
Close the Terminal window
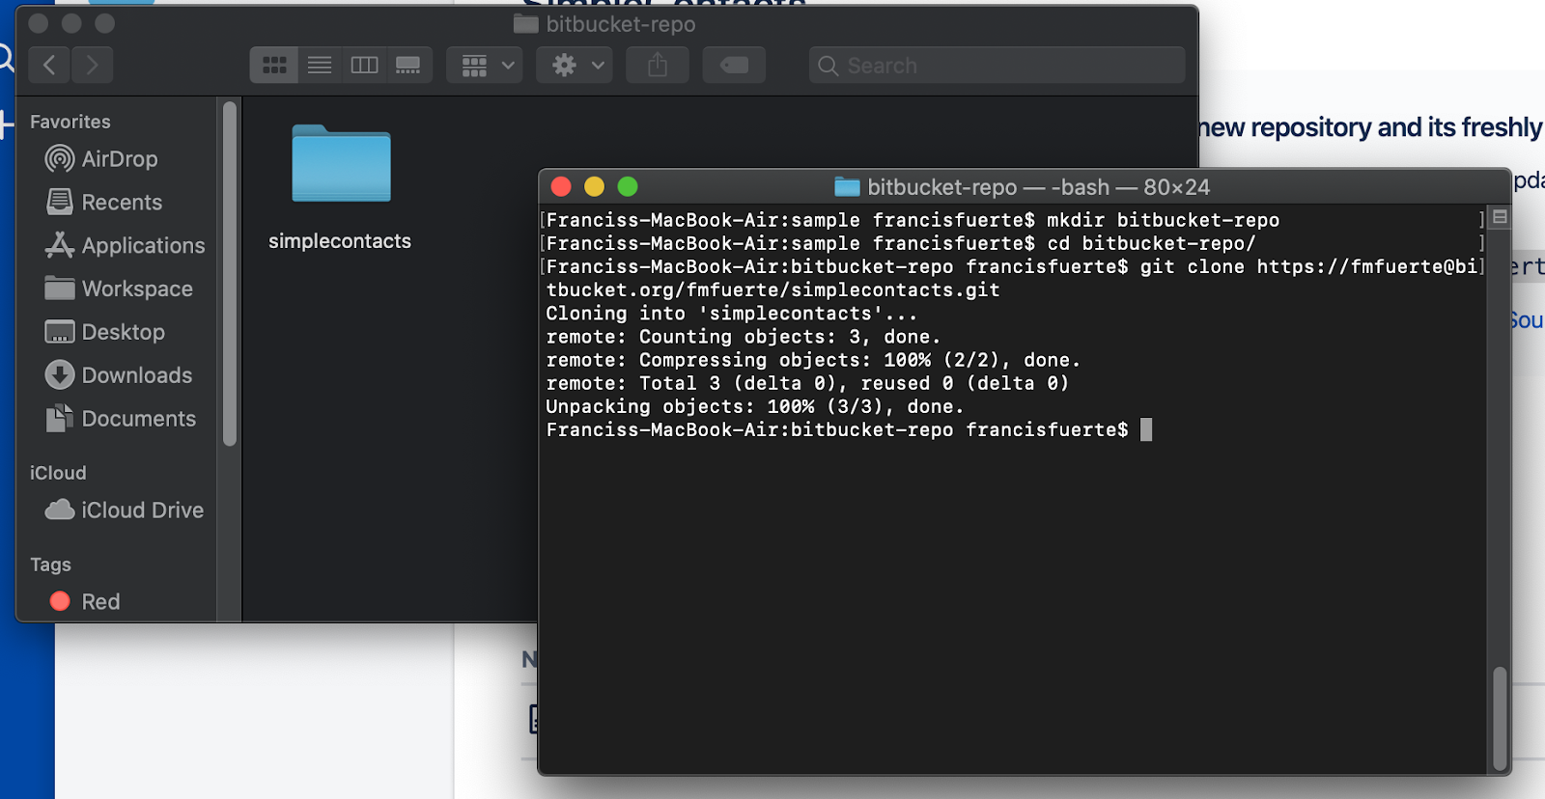click(x=561, y=186)
